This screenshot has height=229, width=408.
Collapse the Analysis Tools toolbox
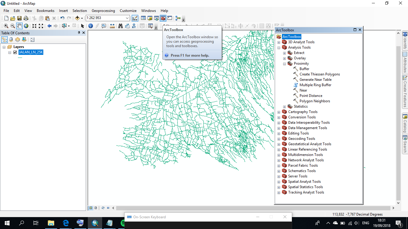279,47
